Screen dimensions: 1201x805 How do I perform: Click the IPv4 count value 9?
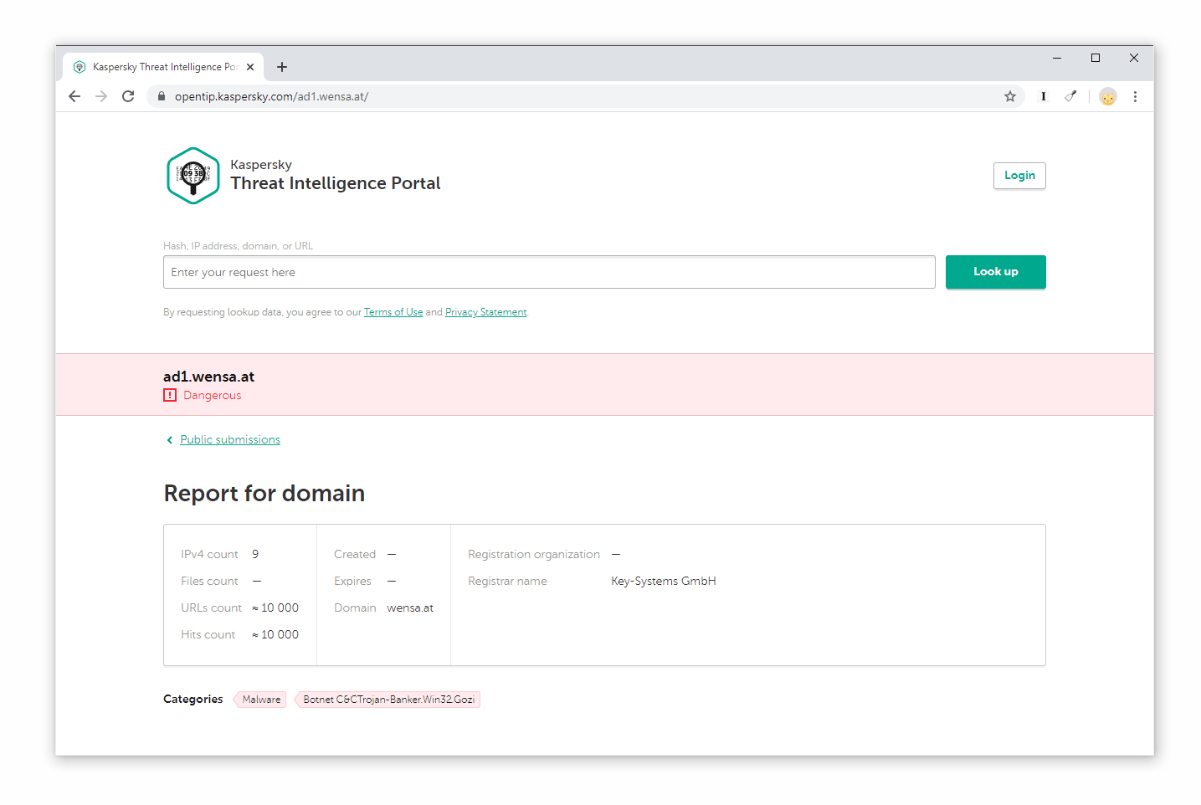click(x=255, y=554)
